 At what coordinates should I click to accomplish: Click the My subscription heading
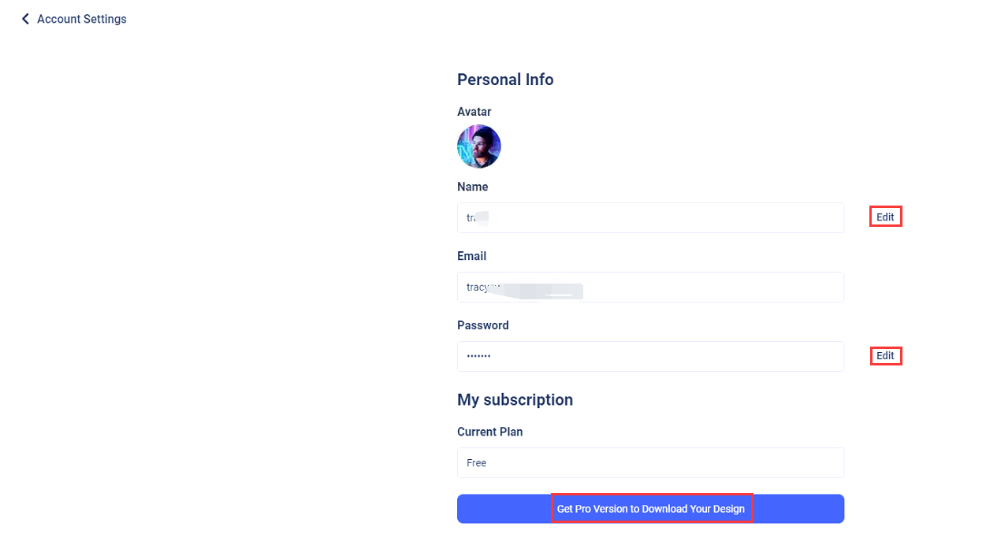click(515, 400)
